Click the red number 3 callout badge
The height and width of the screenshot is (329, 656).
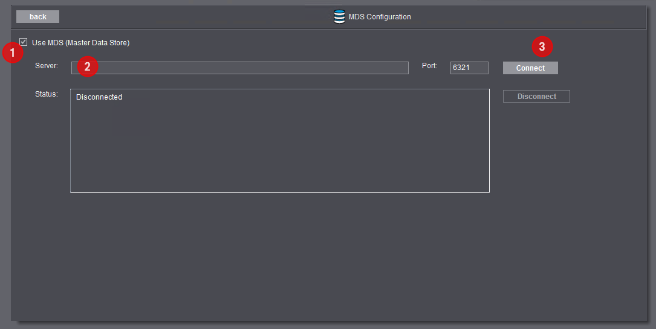tap(542, 46)
